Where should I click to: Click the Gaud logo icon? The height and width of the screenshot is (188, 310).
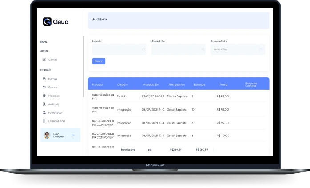(47, 21)
